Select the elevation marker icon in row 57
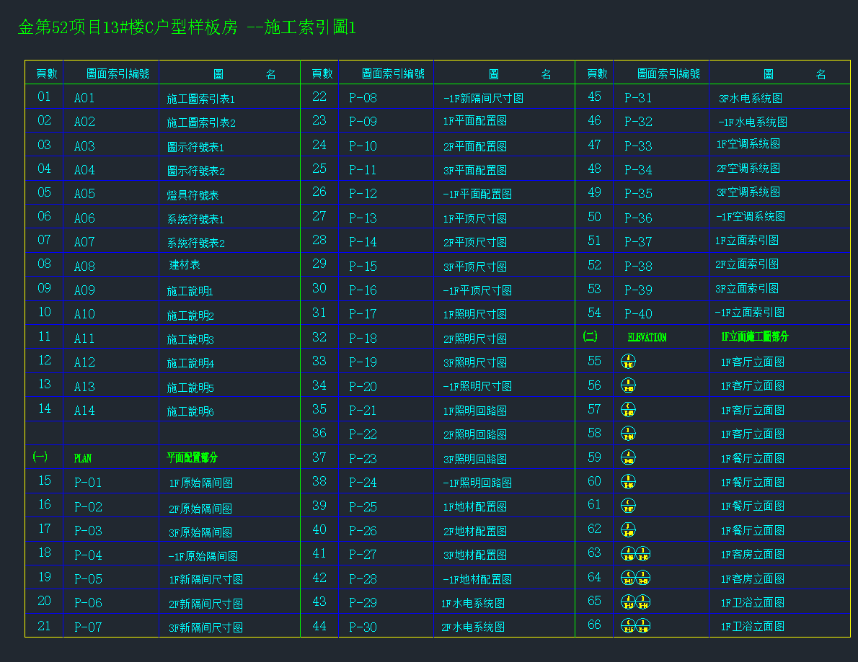Image resolution: width=858 pixels, height=662 pixels. [x=628, y=410]
